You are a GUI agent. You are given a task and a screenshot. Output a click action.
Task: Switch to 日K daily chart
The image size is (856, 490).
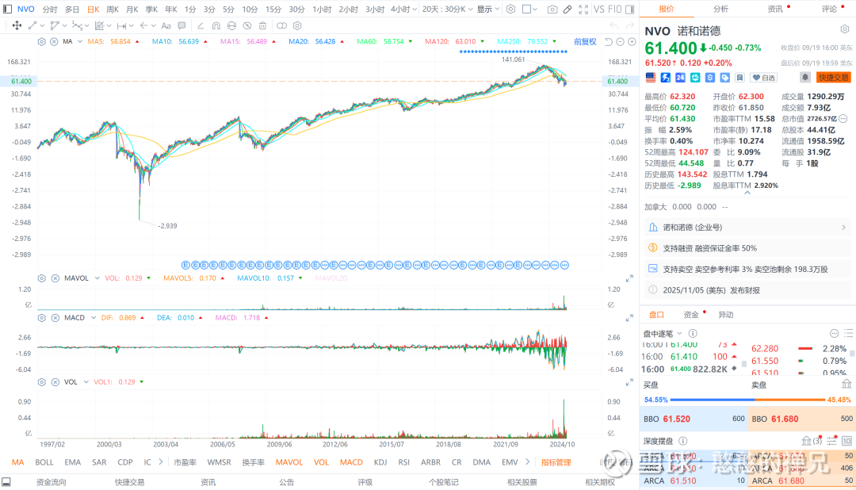(94, 10)
